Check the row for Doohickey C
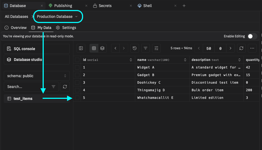262x150 pixels. point(77,83)
